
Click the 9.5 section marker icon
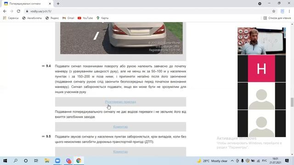click(x=43, y=137)
